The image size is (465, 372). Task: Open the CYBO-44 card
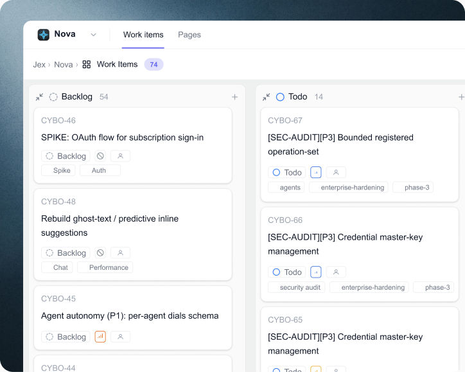[x=133, y=364]
